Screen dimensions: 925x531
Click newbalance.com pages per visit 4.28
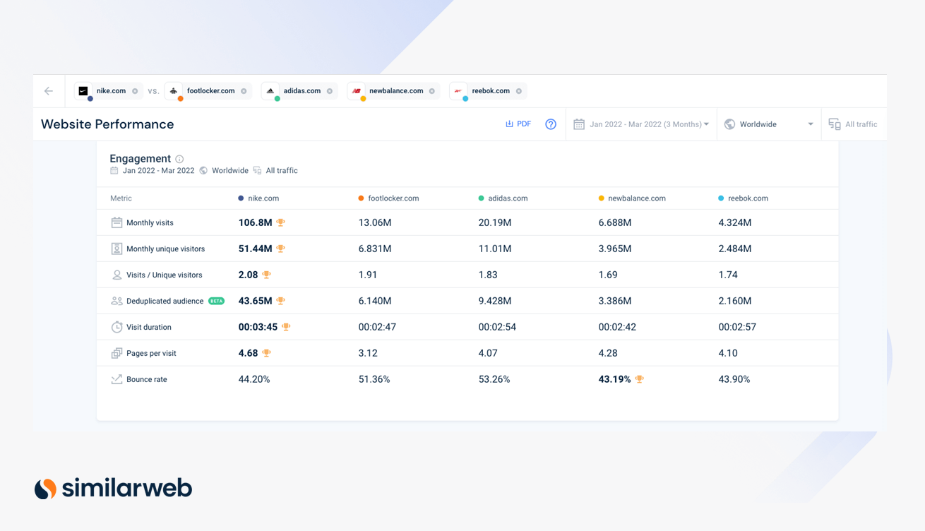pyautogui.click(x=608, y=353)
